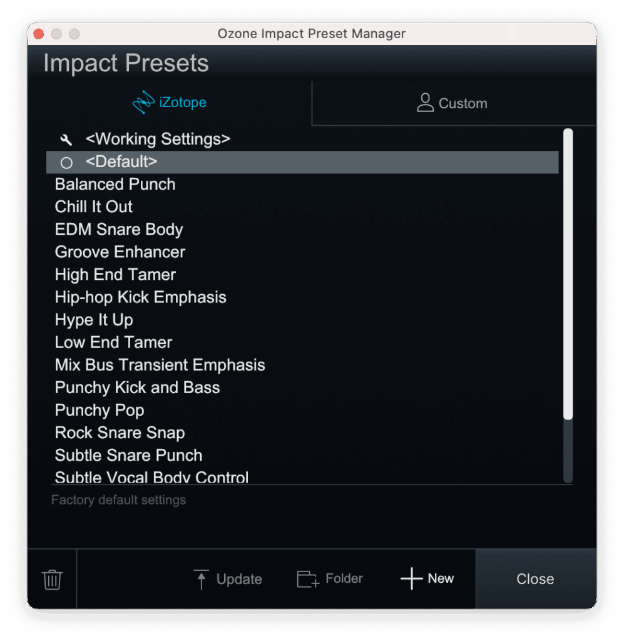Click the iZotope logo icon
The image size is (624, 641).
(x=143, y=103)
